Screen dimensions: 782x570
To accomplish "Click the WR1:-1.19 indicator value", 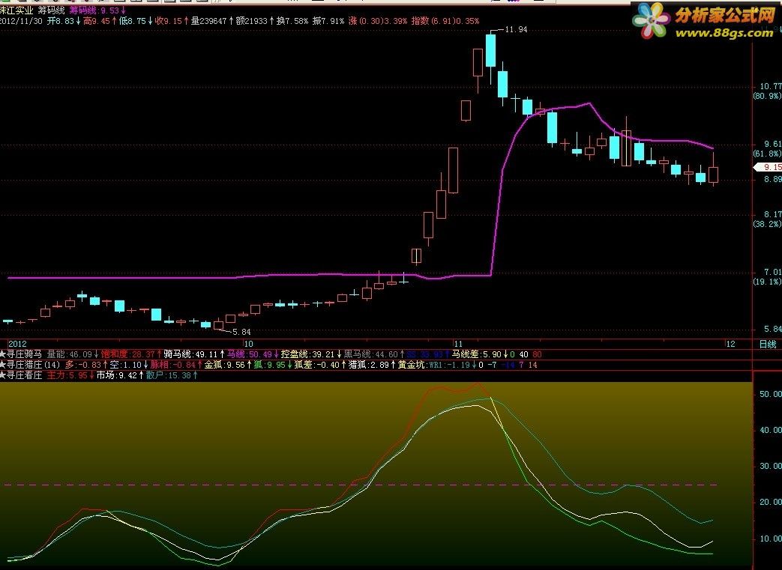I will [452, 365].
